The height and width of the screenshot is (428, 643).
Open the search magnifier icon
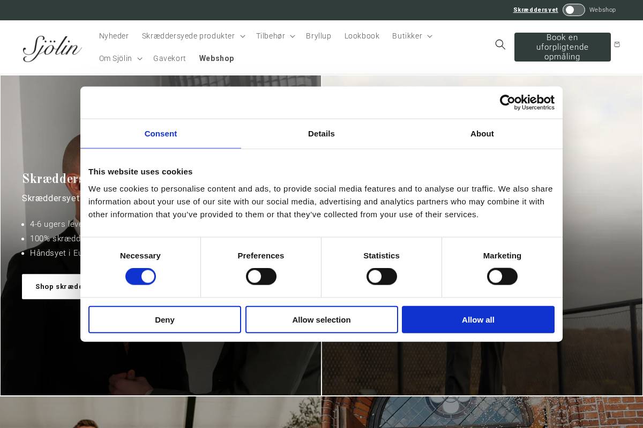(x=500, y=44)
